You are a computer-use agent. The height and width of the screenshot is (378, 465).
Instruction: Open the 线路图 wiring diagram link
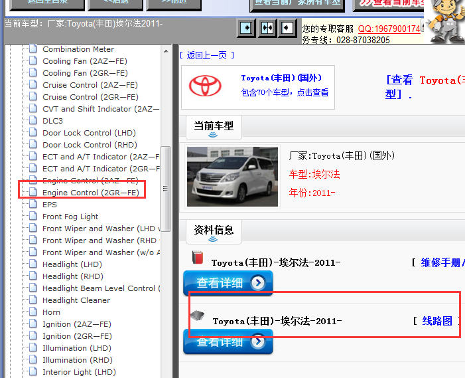pyautogui.click(x=437, y=321)
